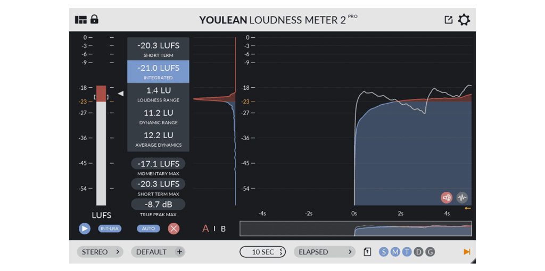This screenshot has height=271, width=545.
Task: Add preset with plus button
Action: tap(179, 252)
